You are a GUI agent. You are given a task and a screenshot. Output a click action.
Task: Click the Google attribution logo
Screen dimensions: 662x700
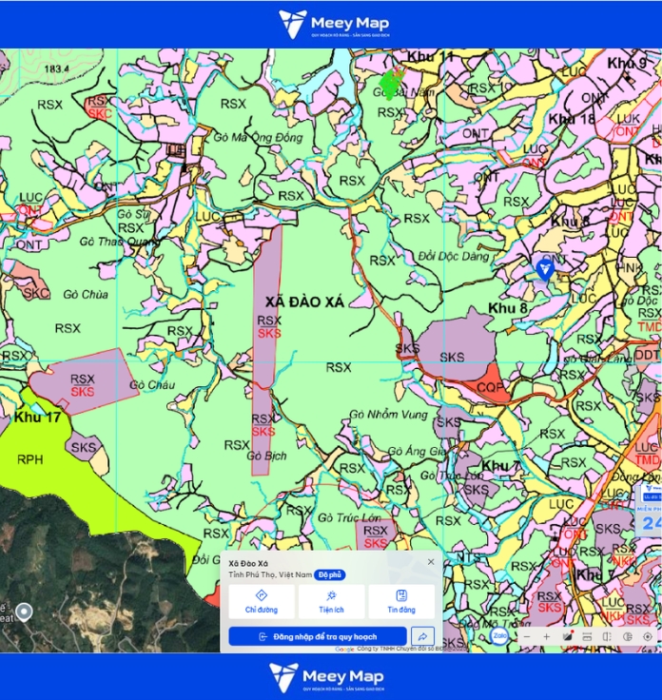click(344, 650)
